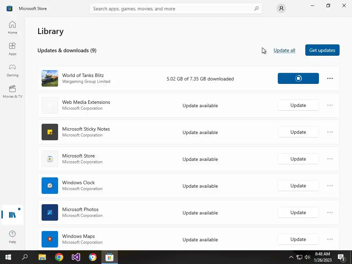Focus the search apps, games, movies field

click(176, 9)
